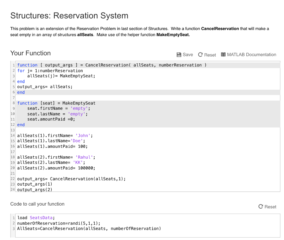Open MATLAB Documentation
The width and height of the screenshot is (284, 240).
[x=248, y=55]
